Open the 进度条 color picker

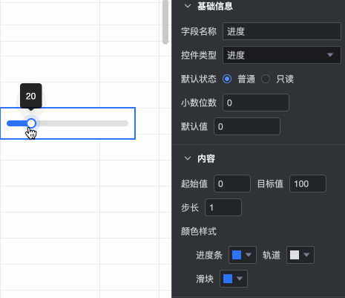click(x=243, y=255)
